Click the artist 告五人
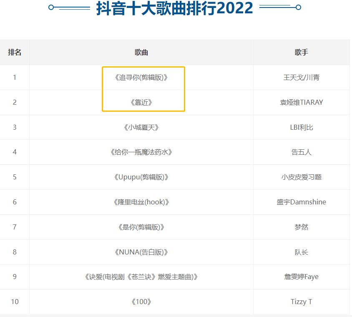The height and width of the screenshot is (317, 352). (302, 152)
